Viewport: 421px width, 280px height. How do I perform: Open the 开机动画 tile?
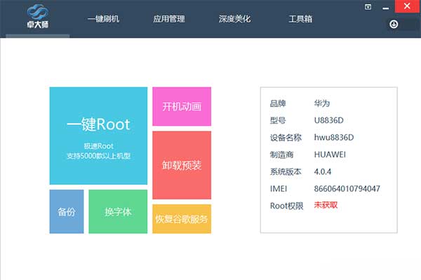[x=182, y=106]
